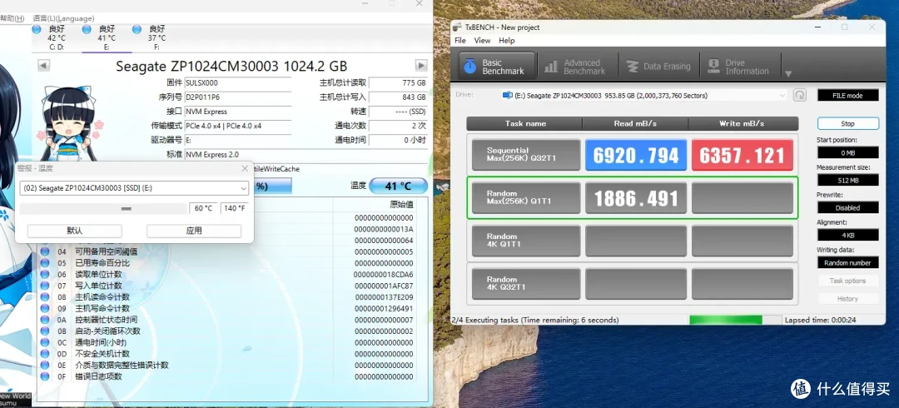Click the Prewrite Disabled field
This screenshot has height=408, width=899.
[x=847, y=207]
